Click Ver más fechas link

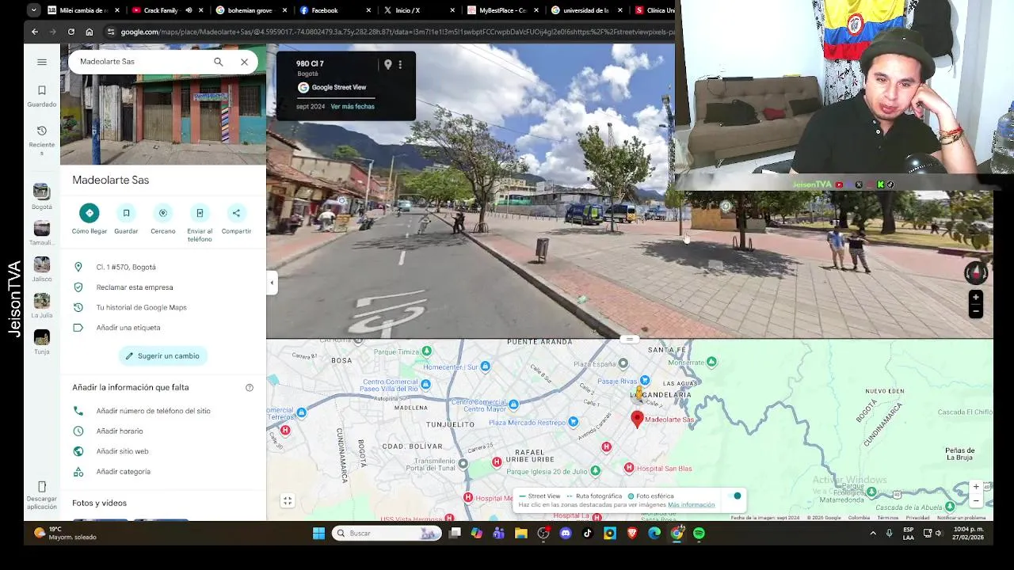(353, 107)
